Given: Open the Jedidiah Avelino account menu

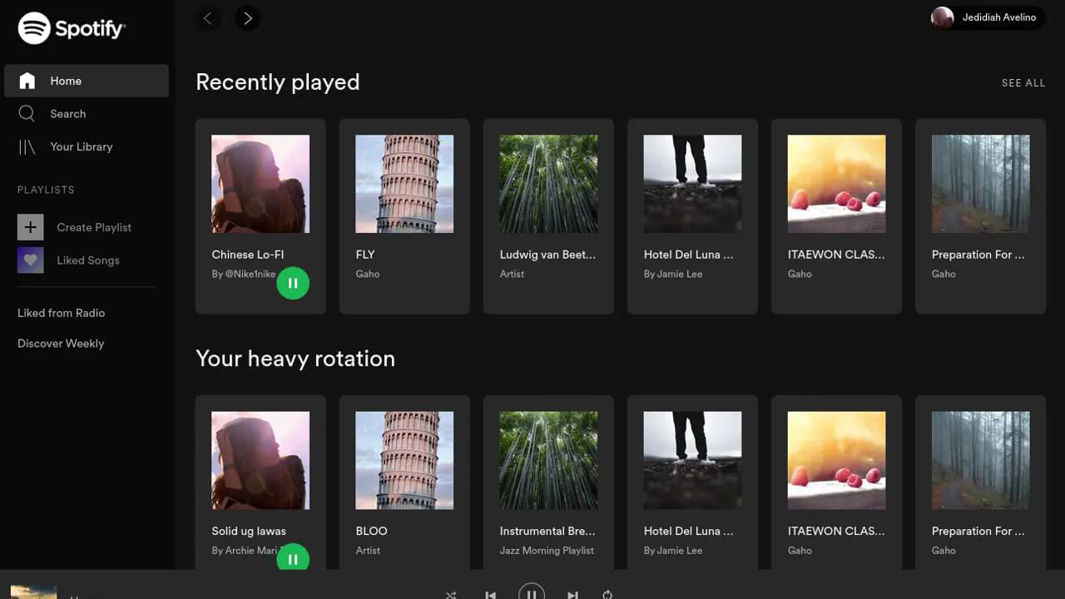Looking at the screenshot, I should coord(988,17).
